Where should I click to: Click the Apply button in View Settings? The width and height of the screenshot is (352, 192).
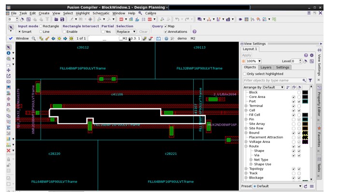click(246, 55)
